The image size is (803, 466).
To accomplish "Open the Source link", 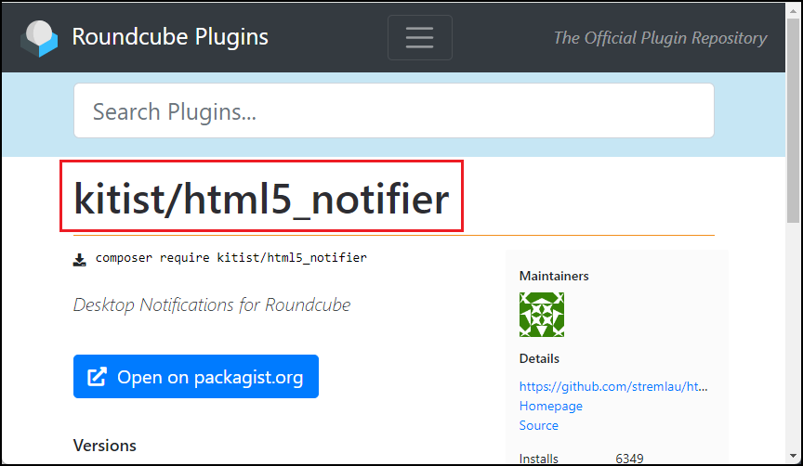I will tap(538, 425).
